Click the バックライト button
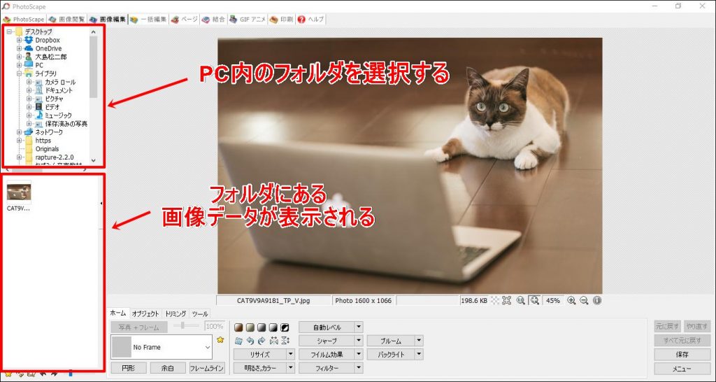Screen dimensions: 716x382 coord(390,354)
